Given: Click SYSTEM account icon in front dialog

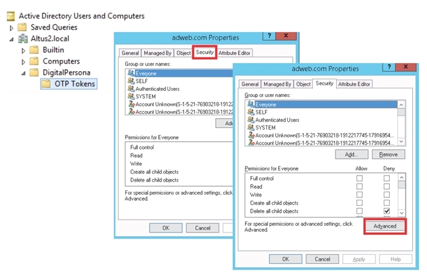Looking at the screenshot, I should 252,127.
